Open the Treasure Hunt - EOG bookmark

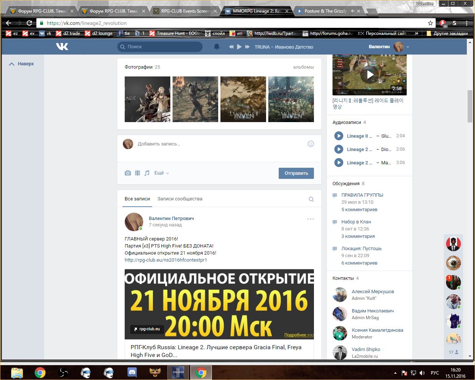click(x=174, y=33)
